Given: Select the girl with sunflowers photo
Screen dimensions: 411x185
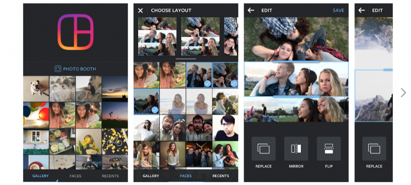Looking at the screenshot, I should point(89,141).
